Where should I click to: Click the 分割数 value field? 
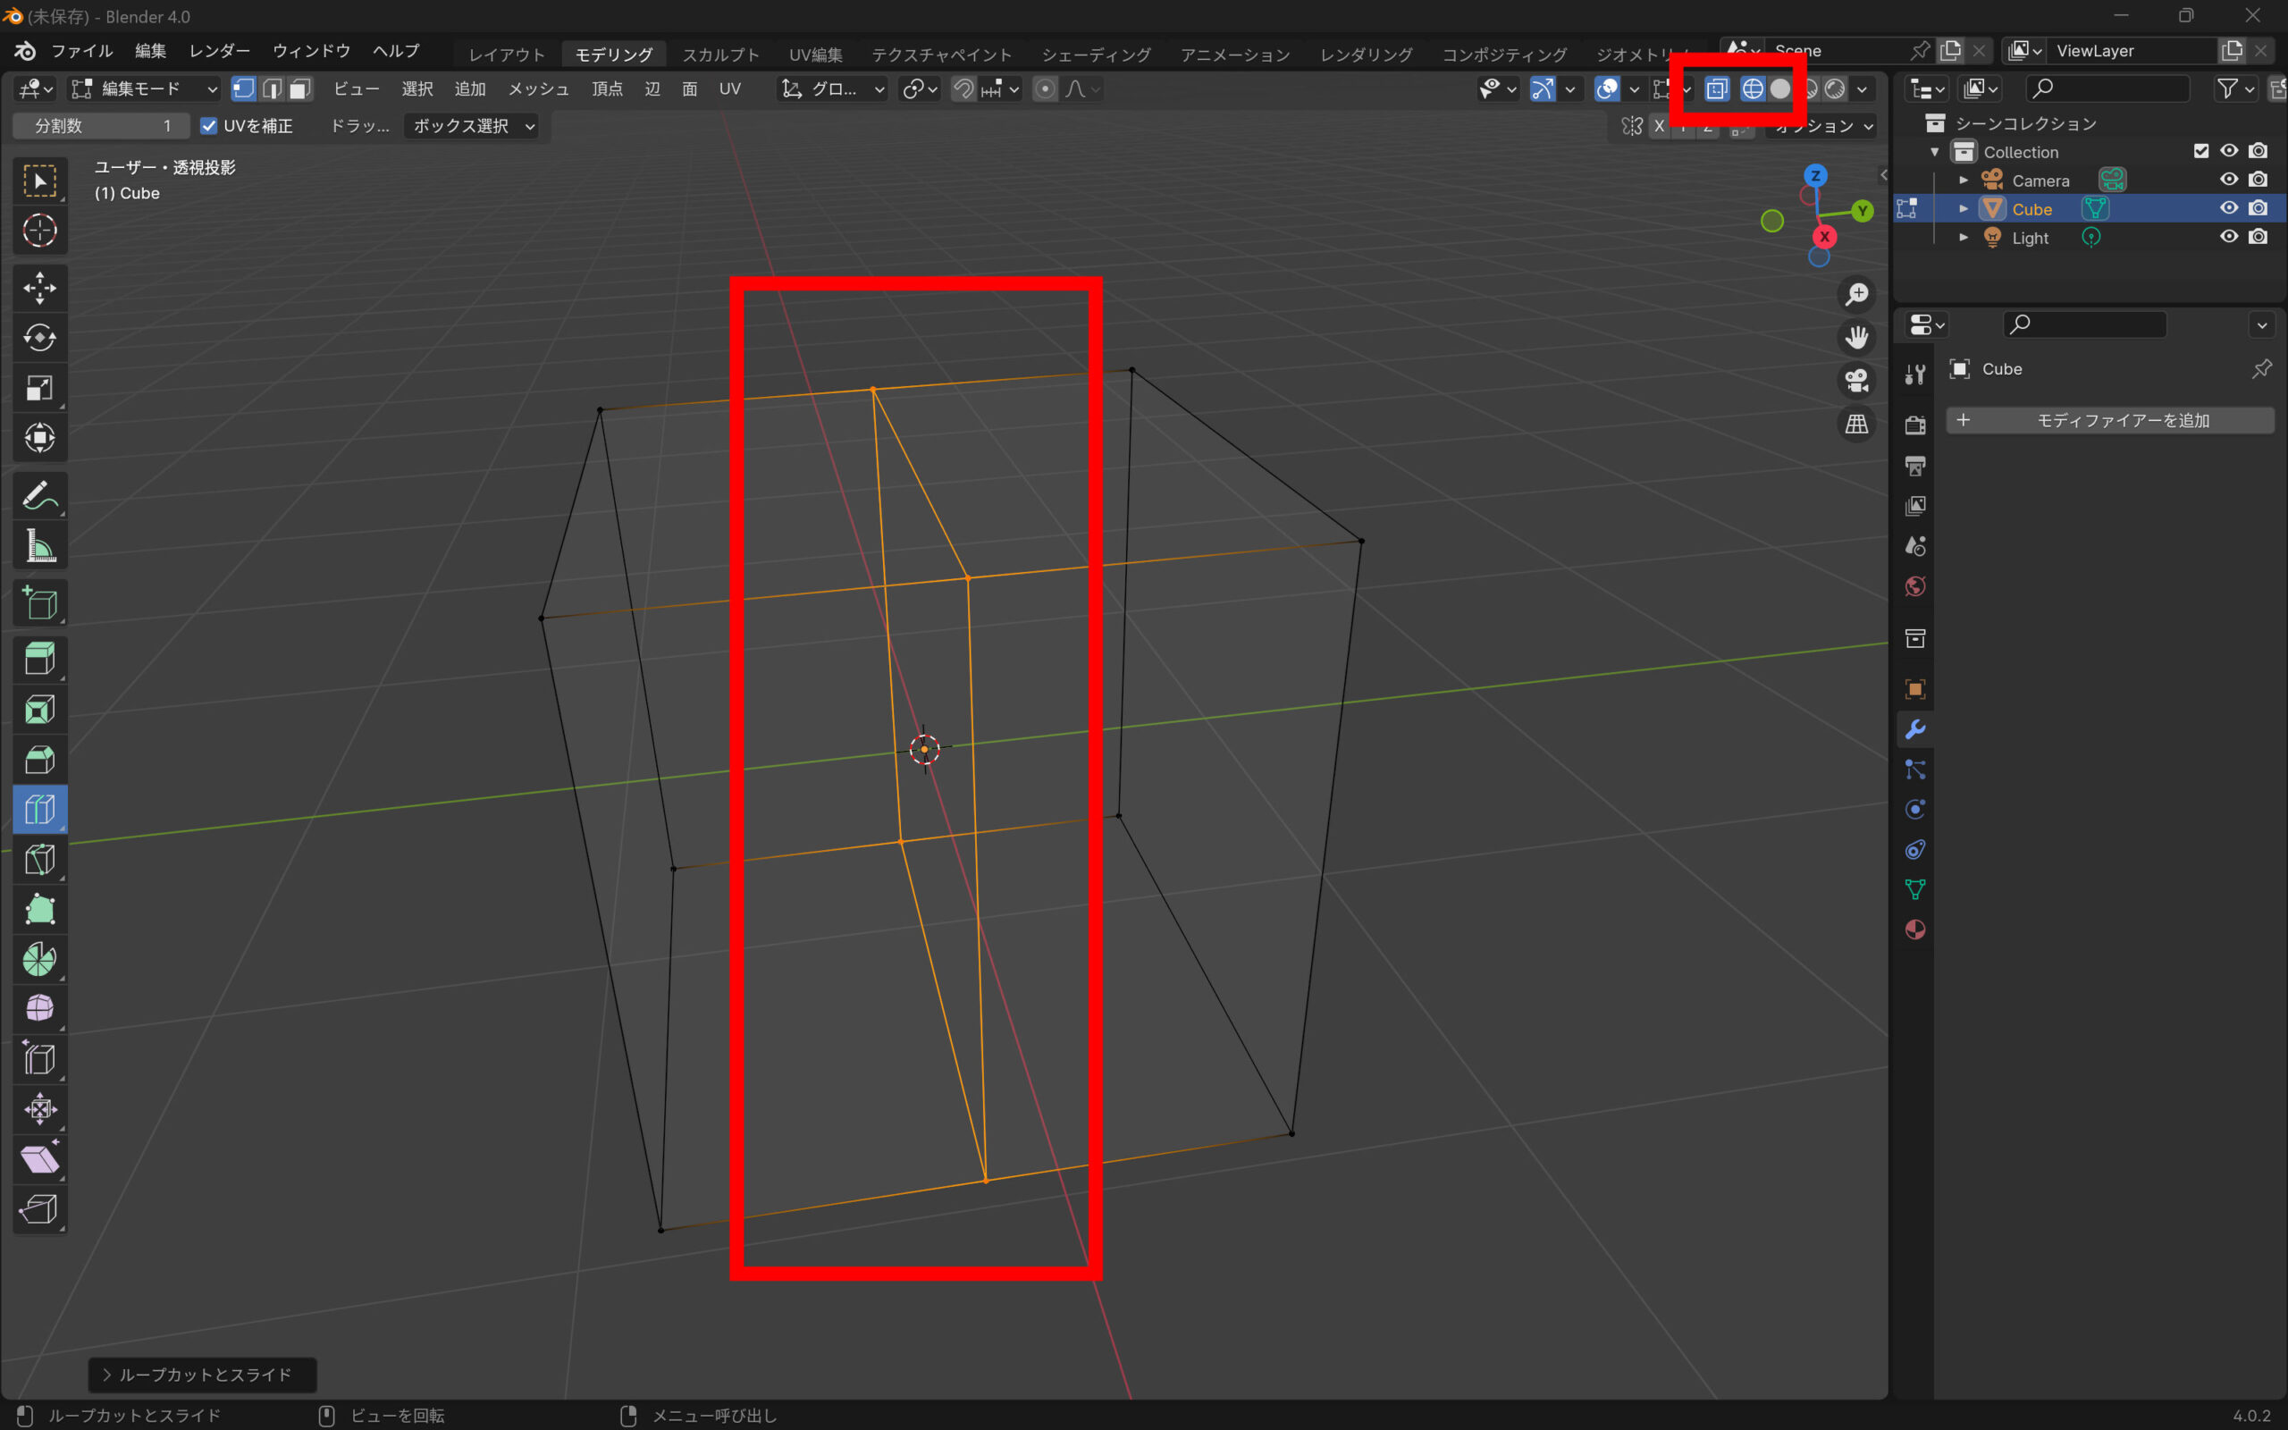click(x=102, y=126)
